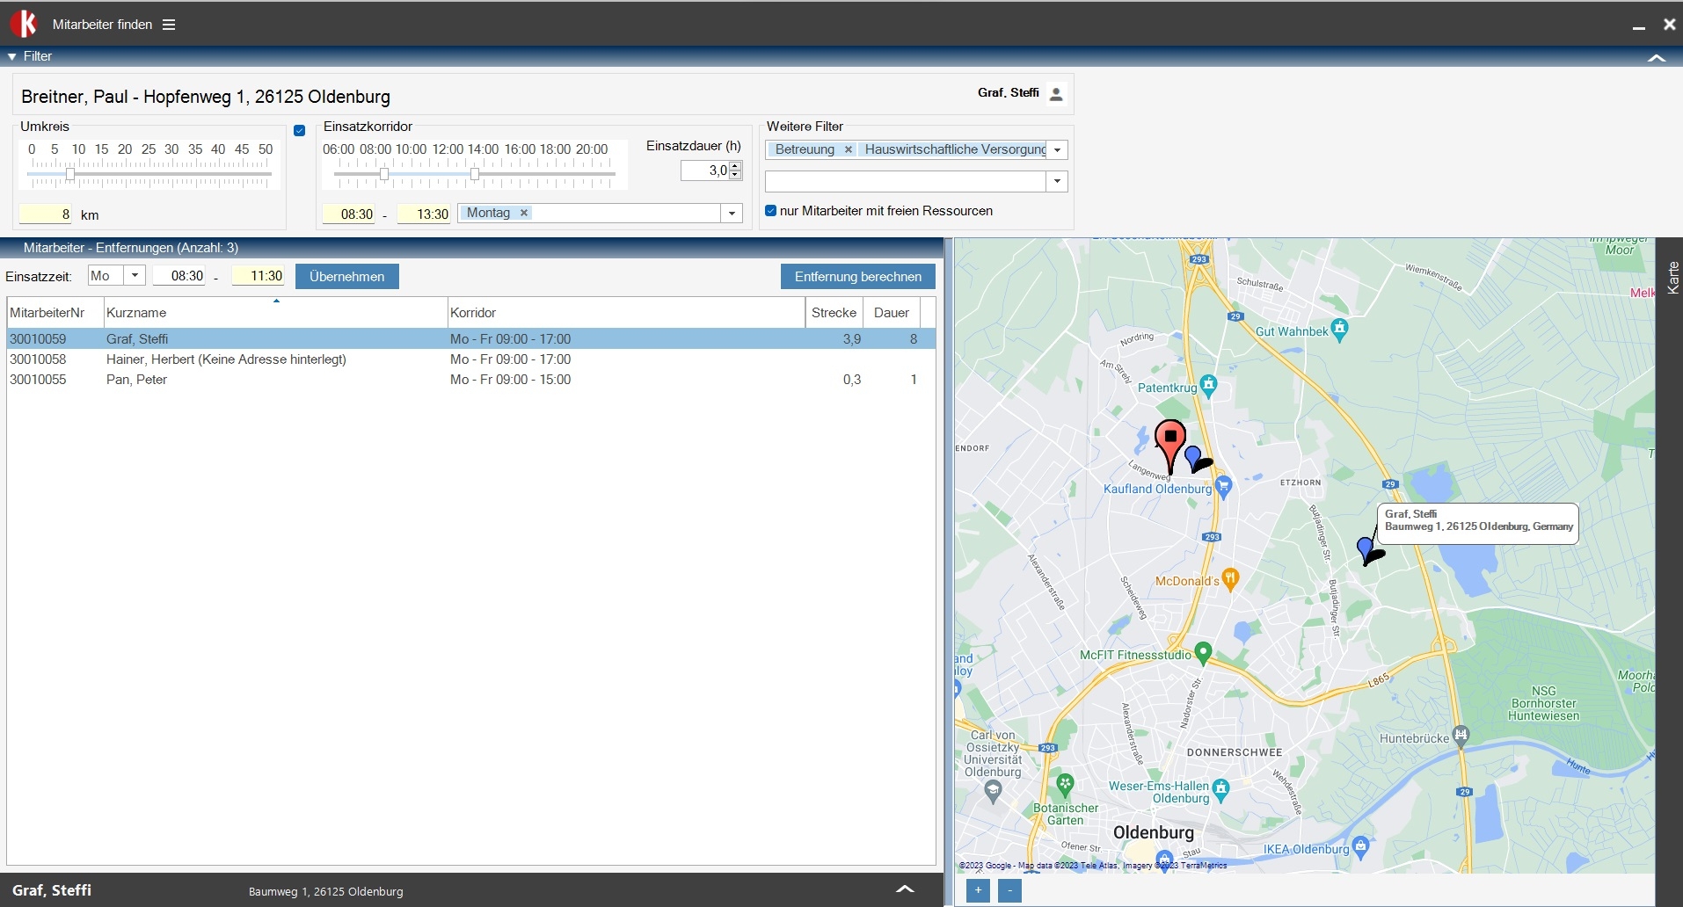Select the Pan, Peter row in the table
Image resolution: width=1683 pixels, height=907 pixels.
[x=136, y=380]
